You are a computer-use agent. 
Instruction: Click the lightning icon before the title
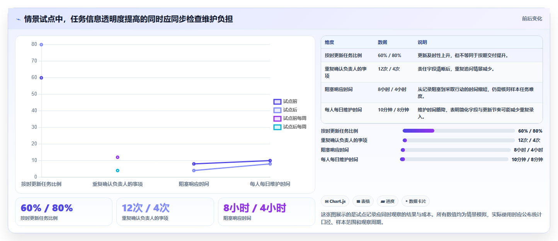point(19,19)
